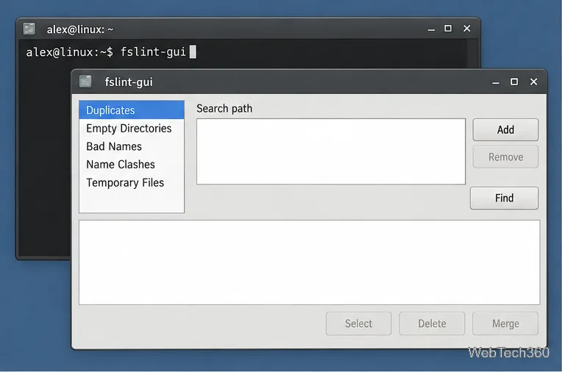Minimize the fslint-gui window
The width and height of the screenshot is (562, 372).
496,82
